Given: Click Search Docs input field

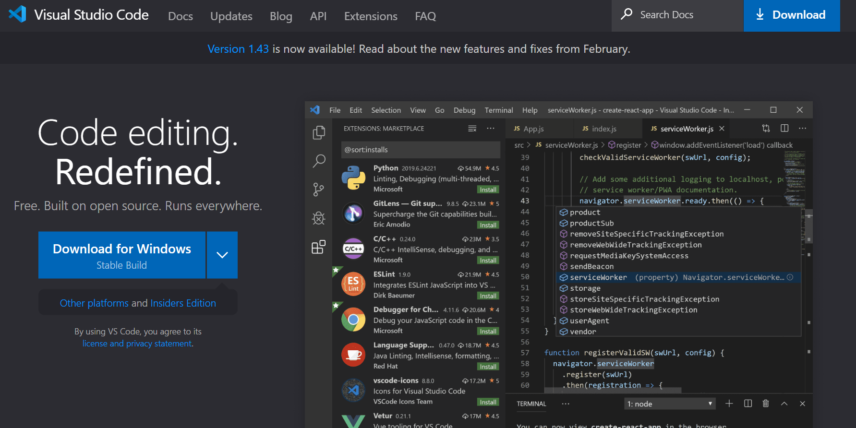Looking at the screenshot, I should (677, 15).
